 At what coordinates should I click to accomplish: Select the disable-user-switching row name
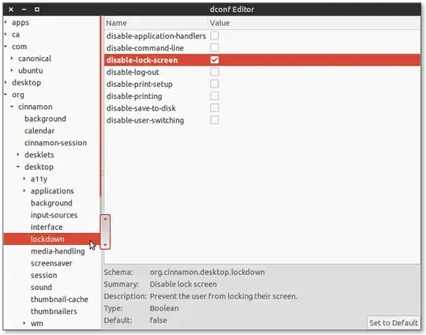click(x=145, y=120)
